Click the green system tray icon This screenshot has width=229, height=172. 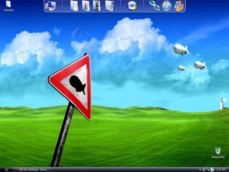pyautogui.click(x=213, y=169)
